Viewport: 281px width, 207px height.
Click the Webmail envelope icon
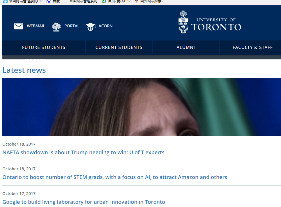click(x=19, y=26)
